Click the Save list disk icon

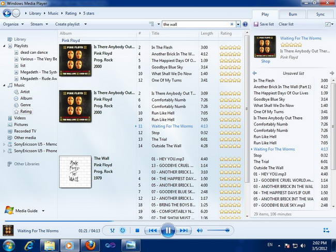click(x=256, y=24)
